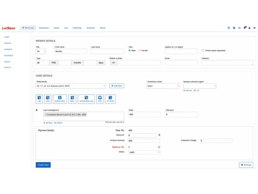
Task: Click the New Case tab
Action: [x=28, y=28]
